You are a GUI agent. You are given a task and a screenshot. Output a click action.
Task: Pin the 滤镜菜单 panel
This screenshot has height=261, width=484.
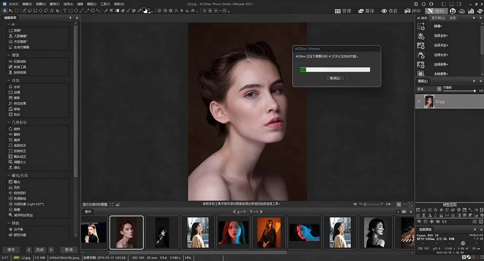click(x=70, y=18)
